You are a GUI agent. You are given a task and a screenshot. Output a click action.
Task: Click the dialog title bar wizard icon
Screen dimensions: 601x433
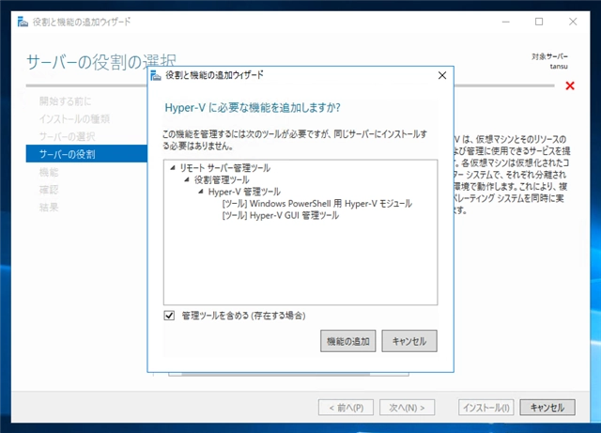[x=156, y=75]
